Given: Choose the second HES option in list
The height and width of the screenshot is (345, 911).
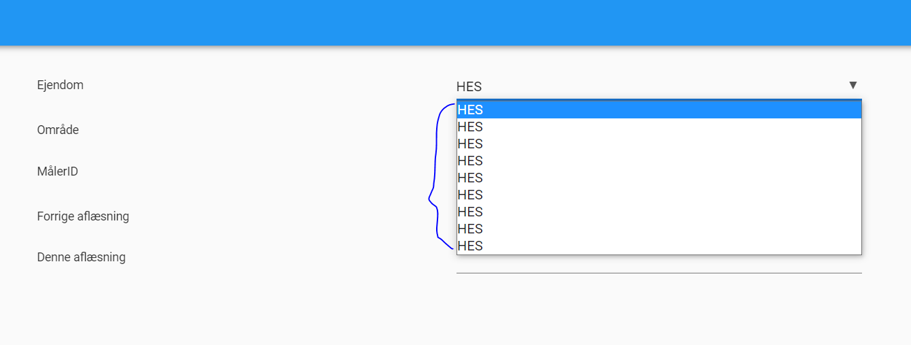Looking at the screenshot, I should (x=659, y=127).
